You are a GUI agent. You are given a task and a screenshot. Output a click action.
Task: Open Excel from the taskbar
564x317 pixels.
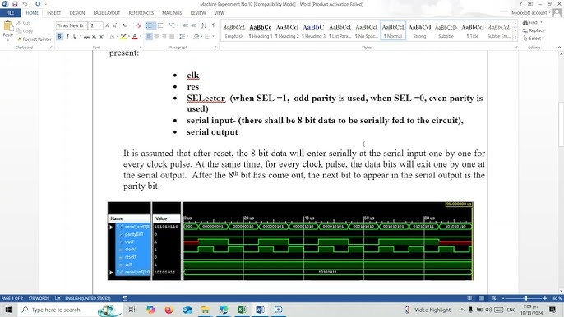tap(242, 310)
